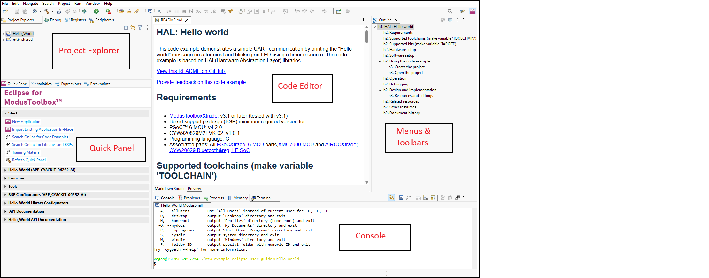
Task: Click the New wizard toolbar icon
Action: [x=5, y=11]
